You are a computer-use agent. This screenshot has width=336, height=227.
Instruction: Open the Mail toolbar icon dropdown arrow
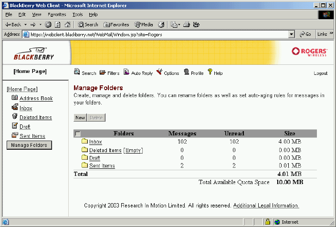[x=179, y=25]
